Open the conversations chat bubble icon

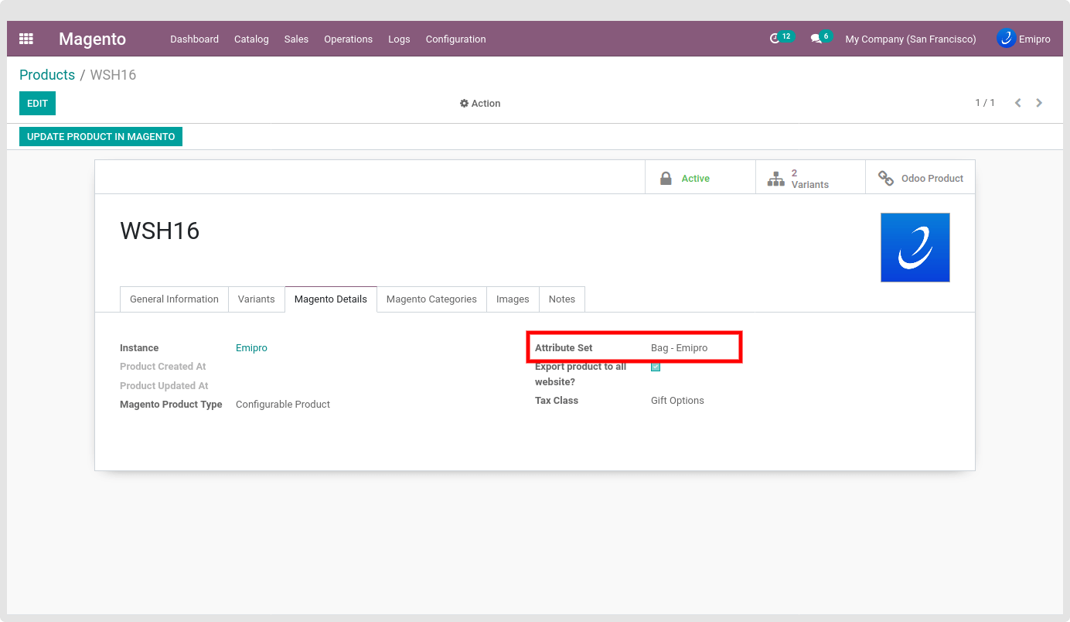pyautogui.click(x=816, y=39)
